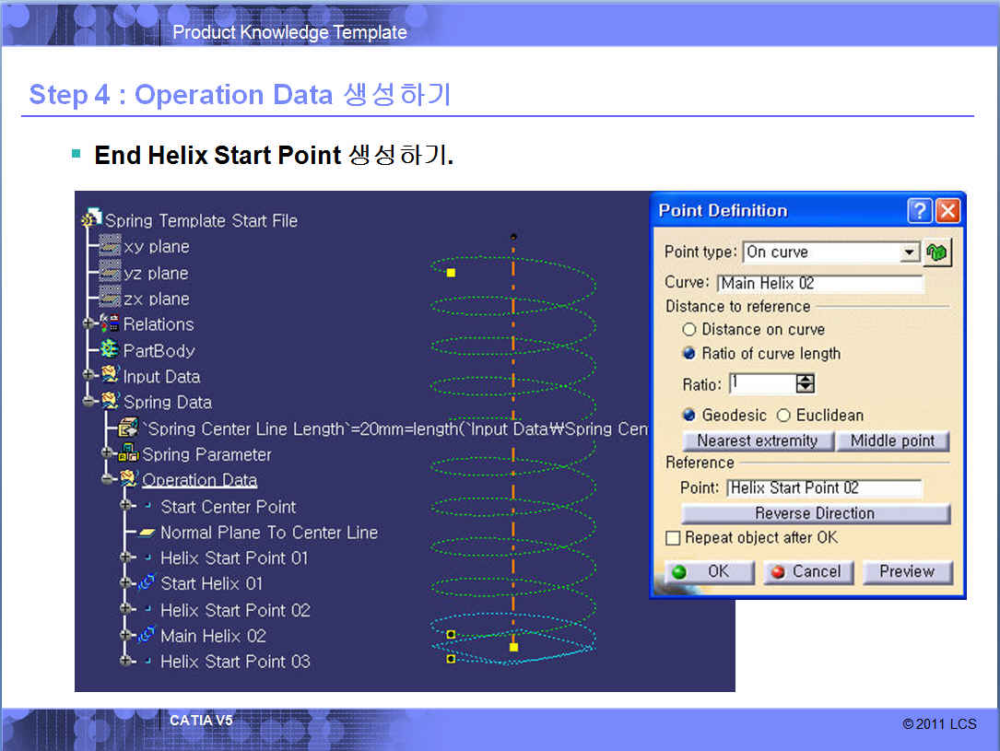Click the Relations node icon
Viewport: 1000px width, 751px height.
(x=110, y=324)
